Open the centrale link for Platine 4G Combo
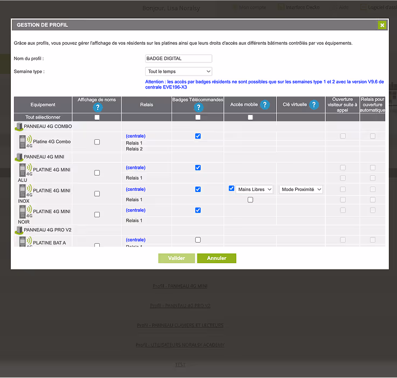This screenshot has width=397, height=378. tap(136, 136)
